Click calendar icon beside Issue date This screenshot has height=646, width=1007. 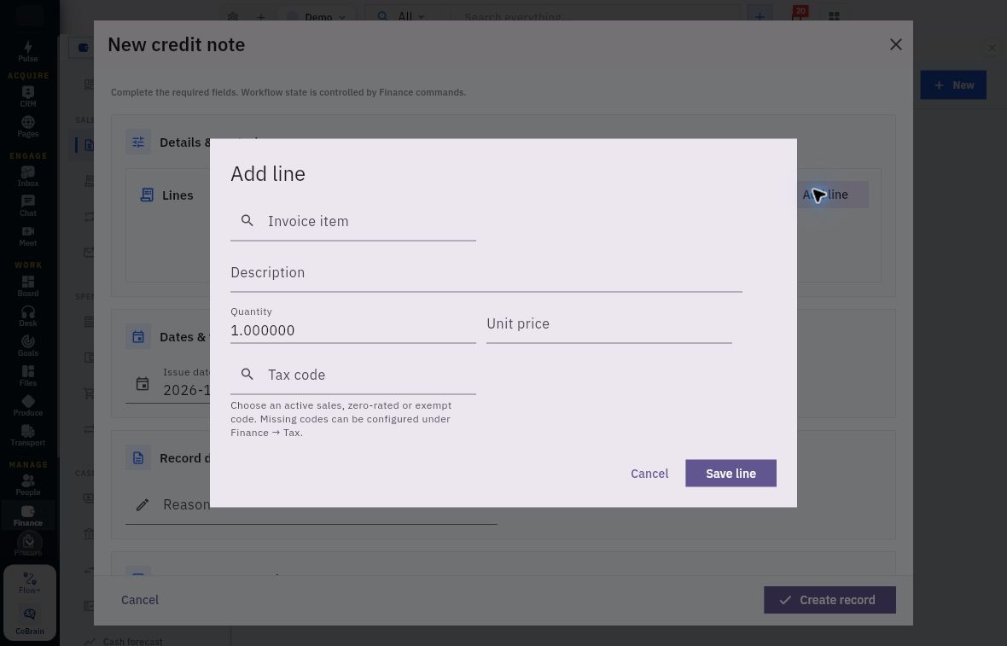(143, 384)
